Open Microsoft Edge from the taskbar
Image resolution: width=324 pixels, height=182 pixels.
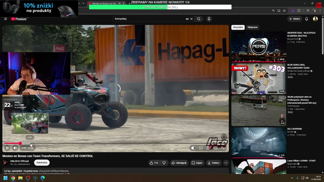point(43,178)
